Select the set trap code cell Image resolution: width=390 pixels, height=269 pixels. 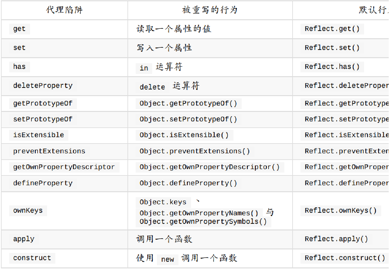point(19,48)
